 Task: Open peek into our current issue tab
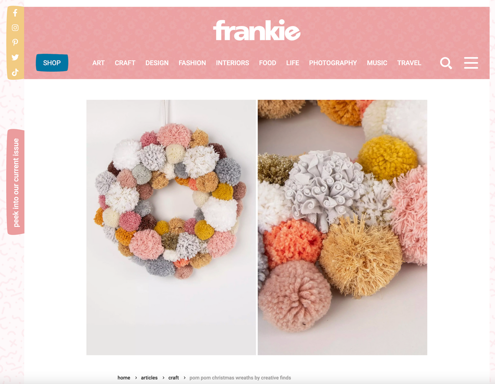pos(16,182)
